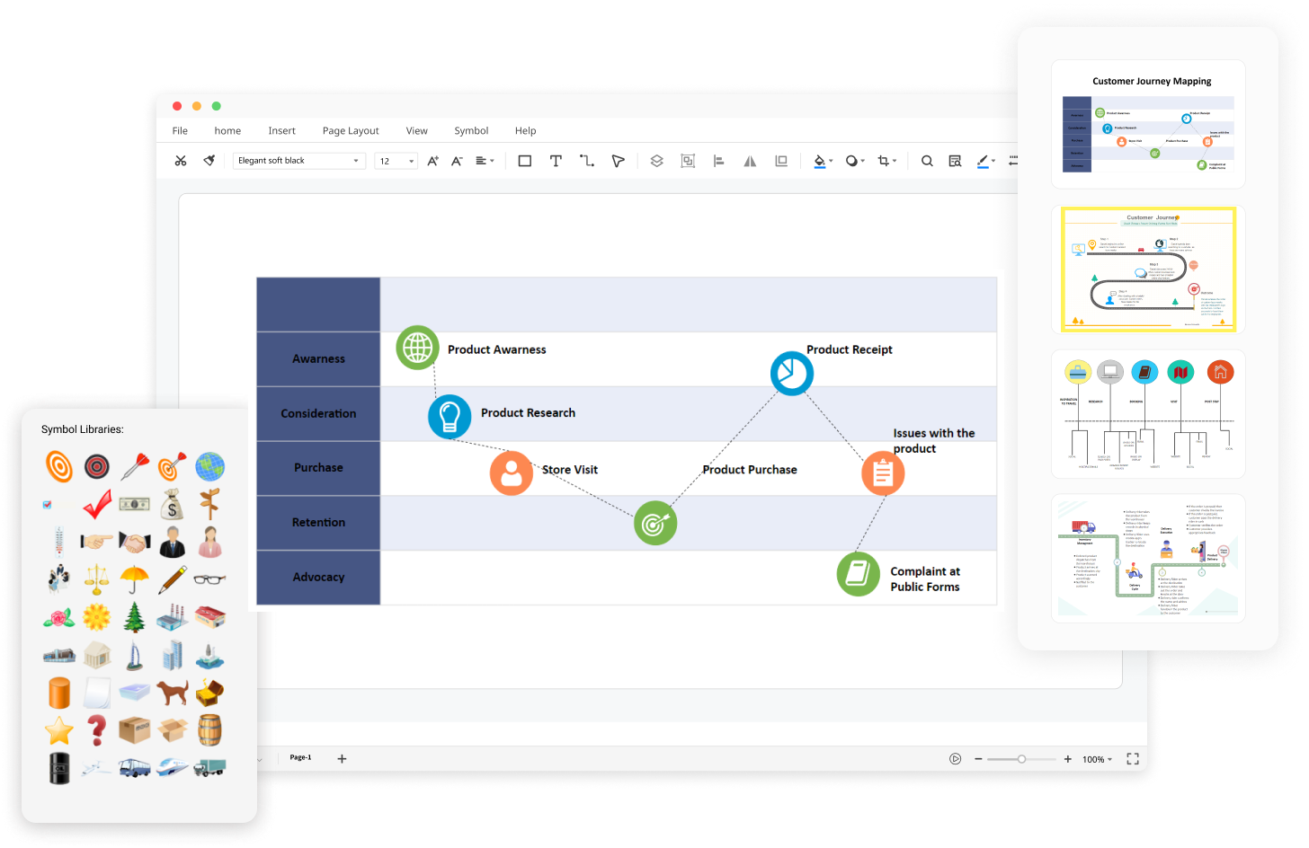
Task: Select the connector line tool
Action: (587, 161)
